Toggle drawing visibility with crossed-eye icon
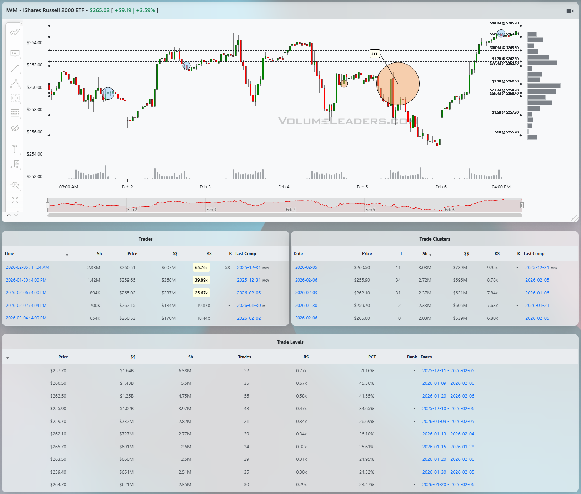This screenshot has height=494, width=581. (x=15, y=128)
